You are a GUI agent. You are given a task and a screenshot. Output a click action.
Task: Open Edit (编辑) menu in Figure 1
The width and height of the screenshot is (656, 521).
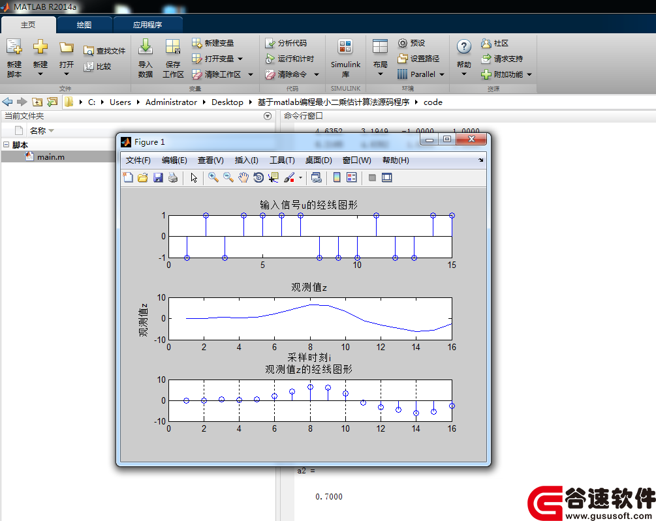(174, 160)
